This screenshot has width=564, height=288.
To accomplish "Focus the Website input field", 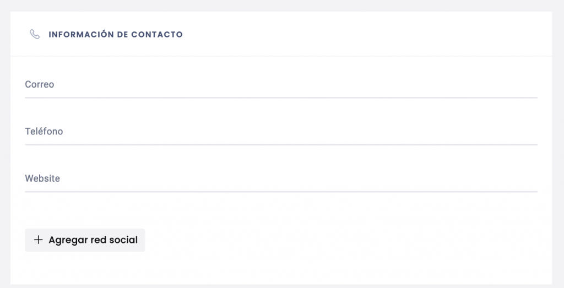I will [x=281, y=179].
